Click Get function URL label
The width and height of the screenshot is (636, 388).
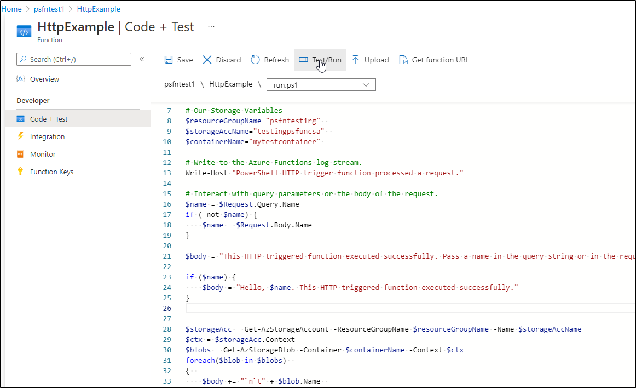[441, 60]
